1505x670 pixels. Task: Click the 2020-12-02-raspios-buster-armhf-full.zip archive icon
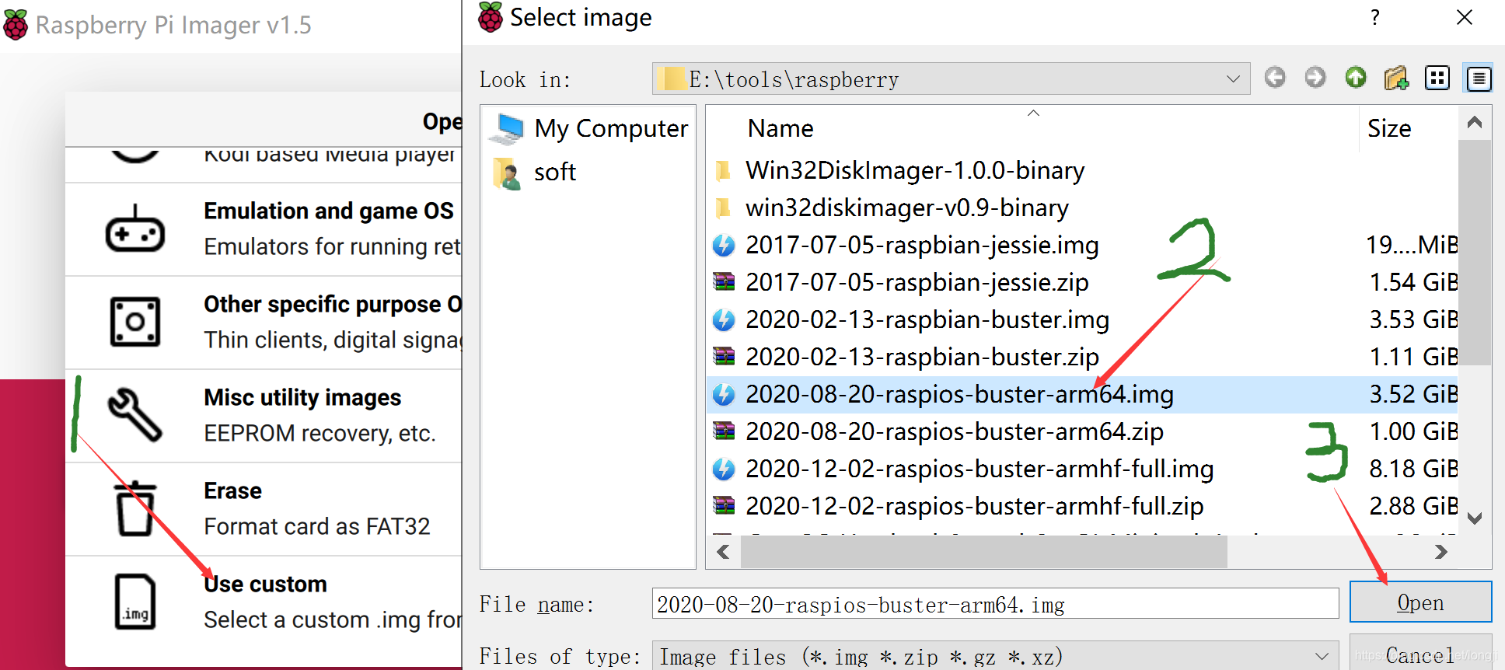coord(724,505)
